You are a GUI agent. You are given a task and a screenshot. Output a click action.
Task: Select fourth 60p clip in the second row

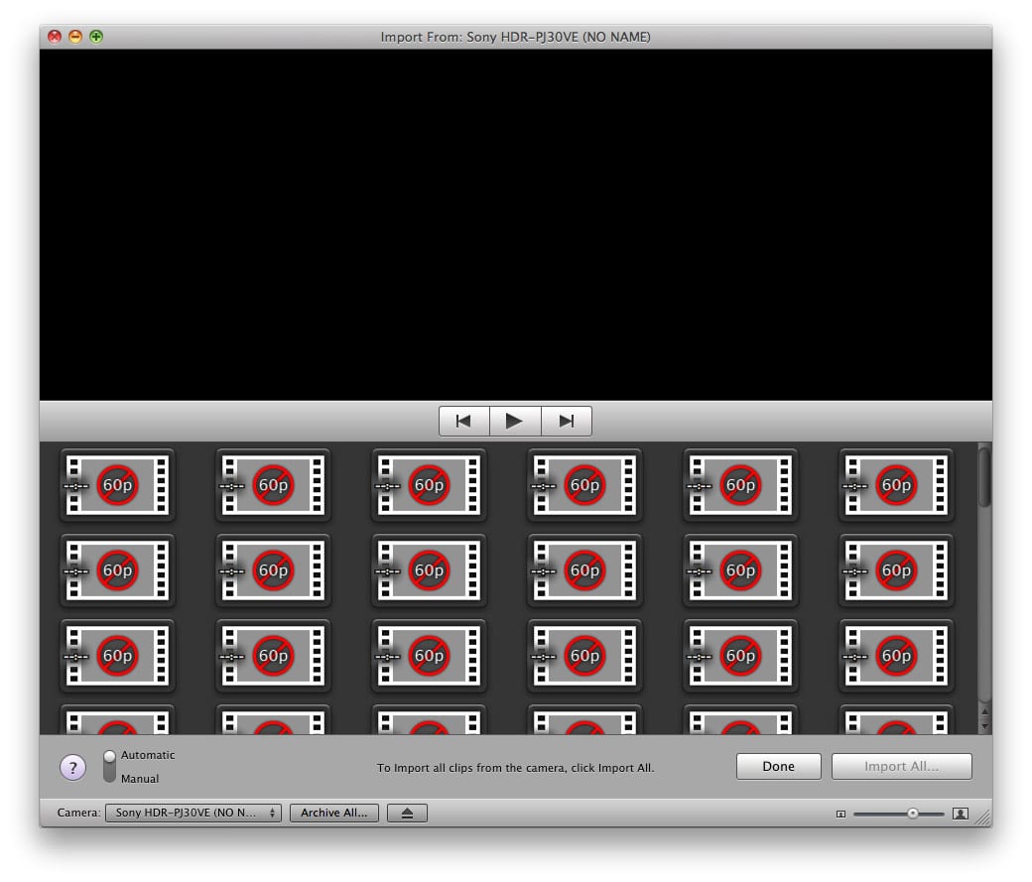(584, 570)
